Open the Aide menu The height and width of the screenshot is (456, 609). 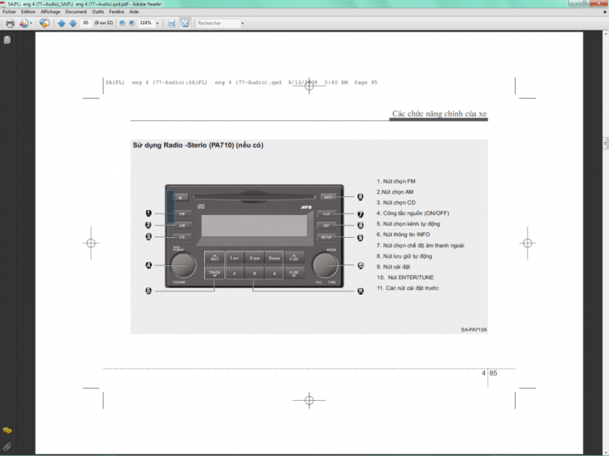134,12
